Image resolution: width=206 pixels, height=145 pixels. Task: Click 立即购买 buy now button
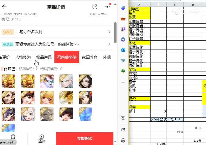point(85,138)
